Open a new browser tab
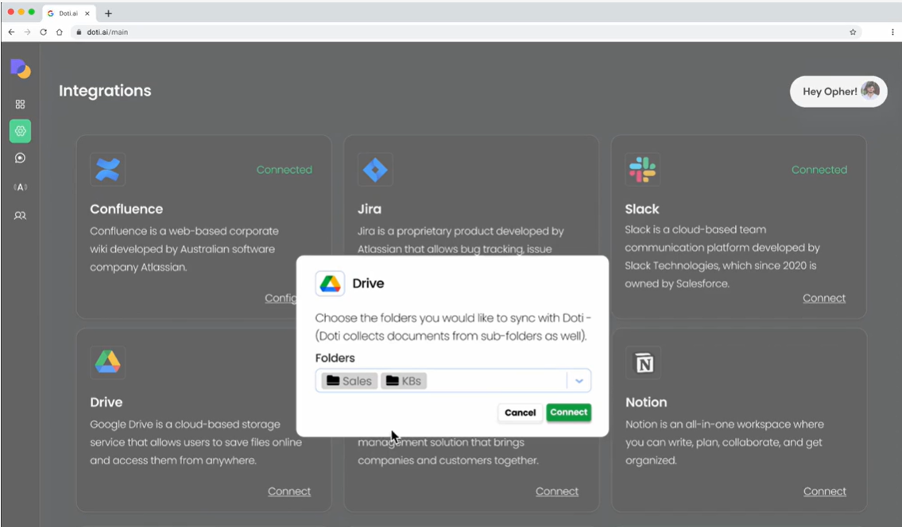Screen dimensions: 902x527 pos(108,13)
